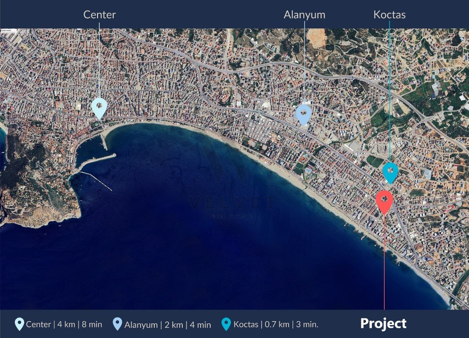Click the bold Project label at the bottom
469x338 pixels.
[383, 323]
